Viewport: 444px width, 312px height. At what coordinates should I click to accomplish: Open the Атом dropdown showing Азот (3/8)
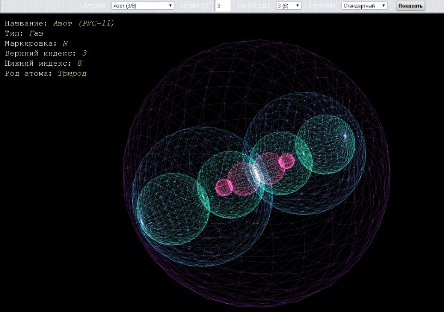[143, 6]
